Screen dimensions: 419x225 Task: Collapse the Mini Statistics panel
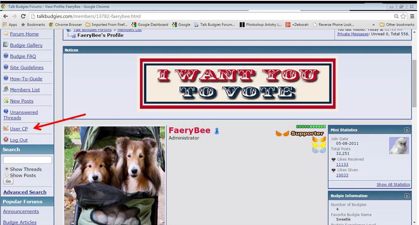click(x=407, y=130)
